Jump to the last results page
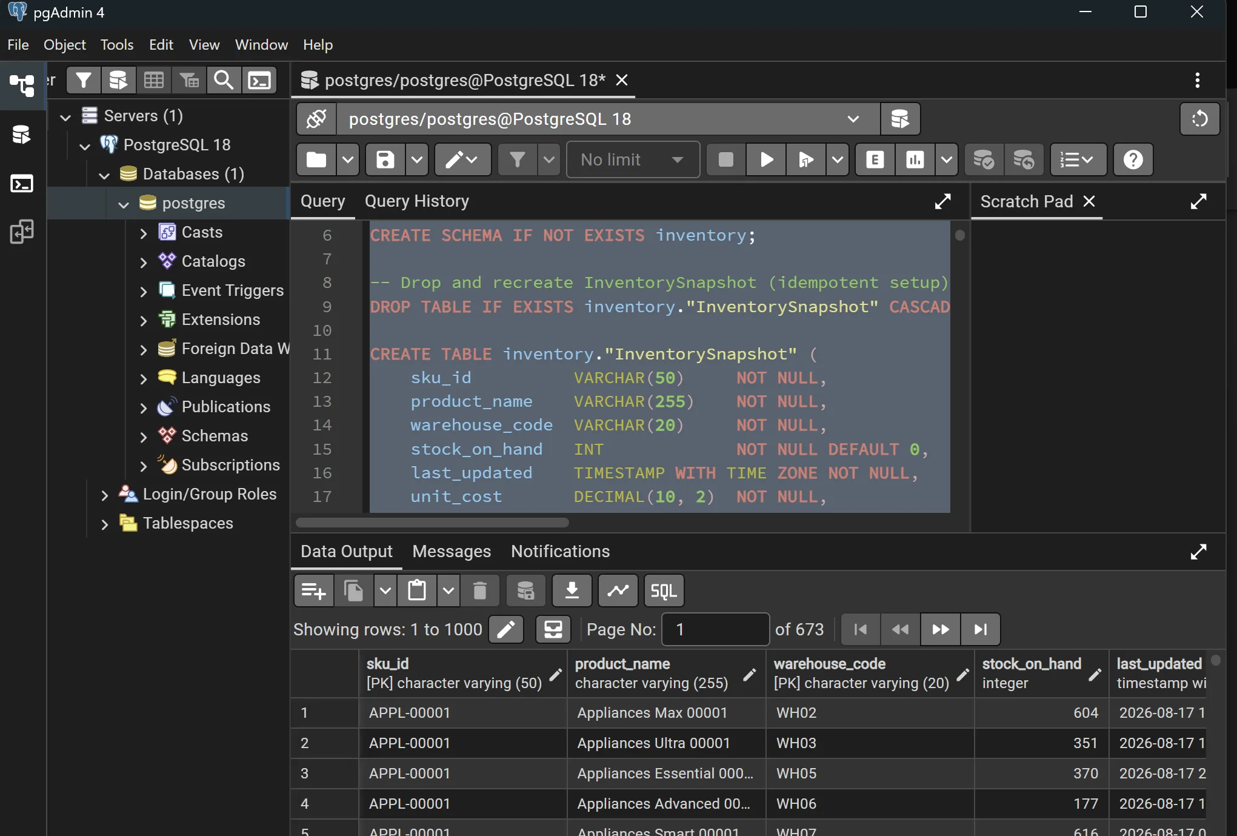Image resolution: width=1237 pixels, height=836 pixels. point(980,629)
